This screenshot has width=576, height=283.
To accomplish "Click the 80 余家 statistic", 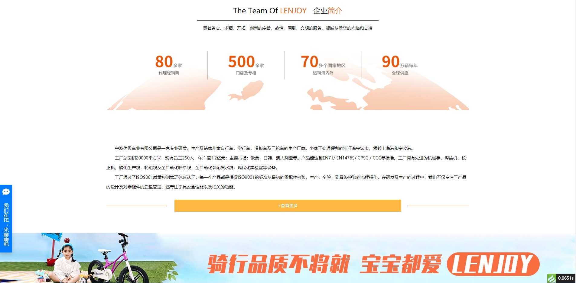I will click(x=169, y=62).
